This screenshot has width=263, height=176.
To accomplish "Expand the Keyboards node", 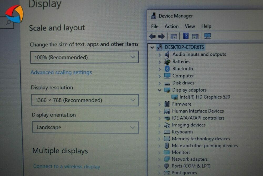I will pos(159,132).
